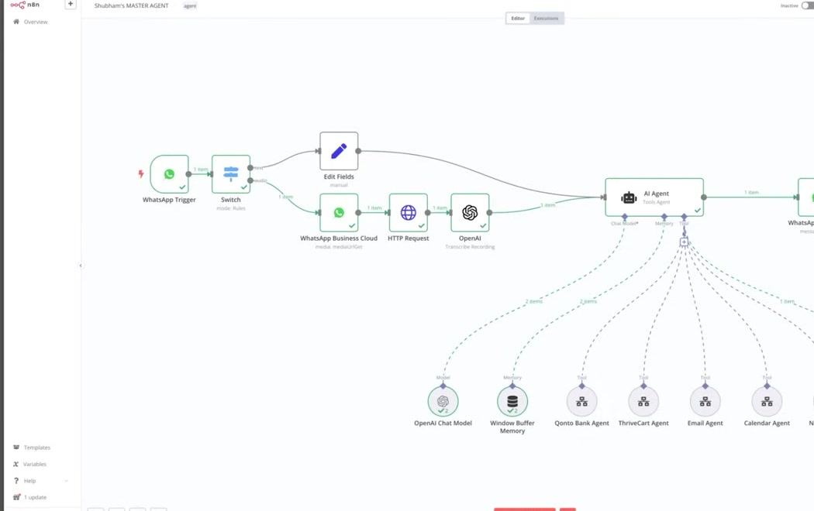Open the Qonto Bank Agent tool node
Image resolution: width=814 pixels, height=511 pixels.
582,401
